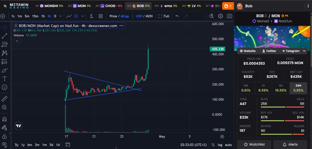Image resolution: width=312 pixels, height=149 pixels.
Task: Select the 4h timeframe
Action: point(49,16)
